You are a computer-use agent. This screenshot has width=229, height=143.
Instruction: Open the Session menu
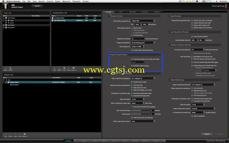pos(42,1)
